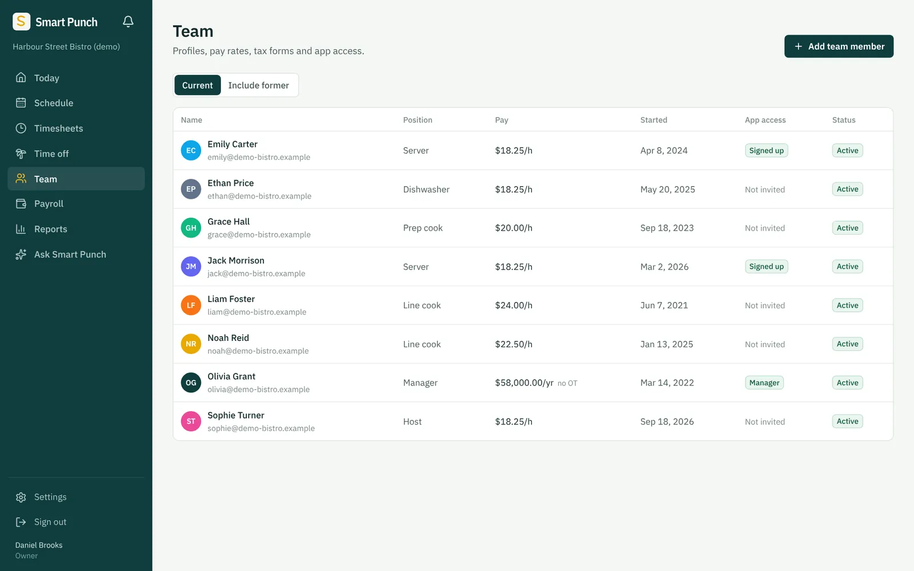Go to Today via home icon
This screenshot has width=914, height=571.
point(21,78)
